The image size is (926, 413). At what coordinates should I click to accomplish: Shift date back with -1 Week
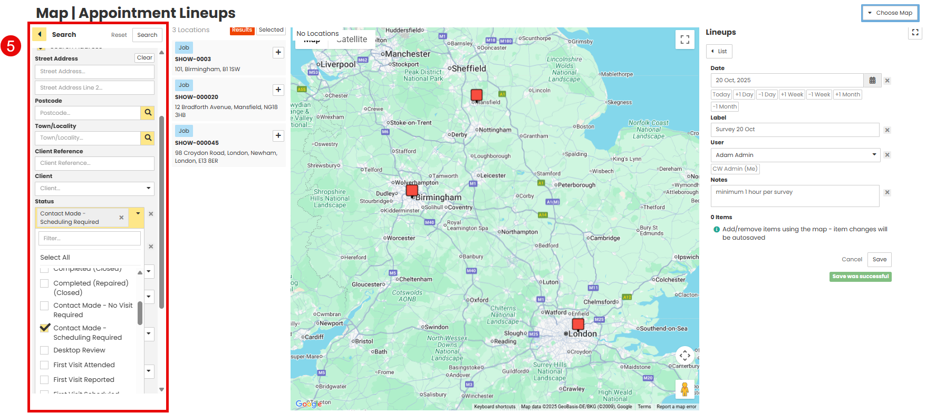tap(819, 95)
